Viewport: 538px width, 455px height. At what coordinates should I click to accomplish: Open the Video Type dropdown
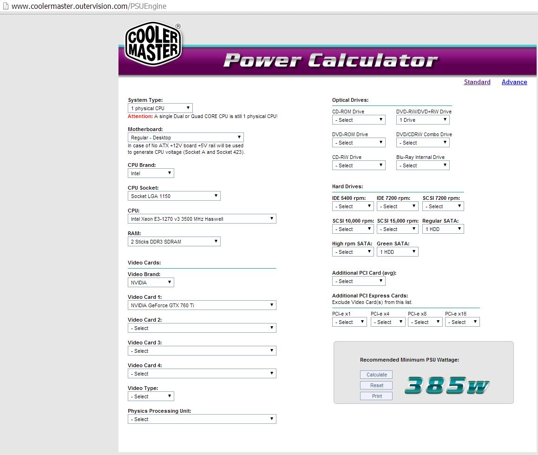coord(151,396)
